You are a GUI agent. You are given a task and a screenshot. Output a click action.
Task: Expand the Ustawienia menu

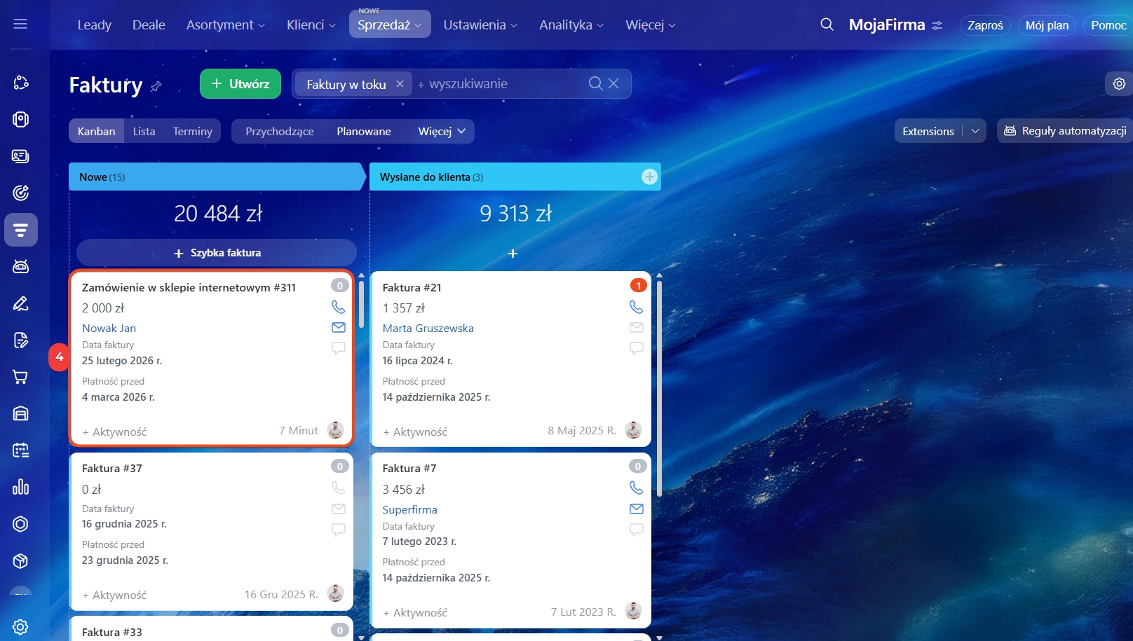(x=480, y=25)
